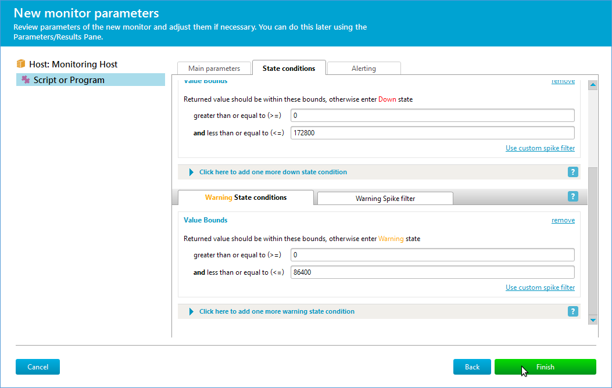
Task: Use custom spike filter for Down state
Action: 540,148
